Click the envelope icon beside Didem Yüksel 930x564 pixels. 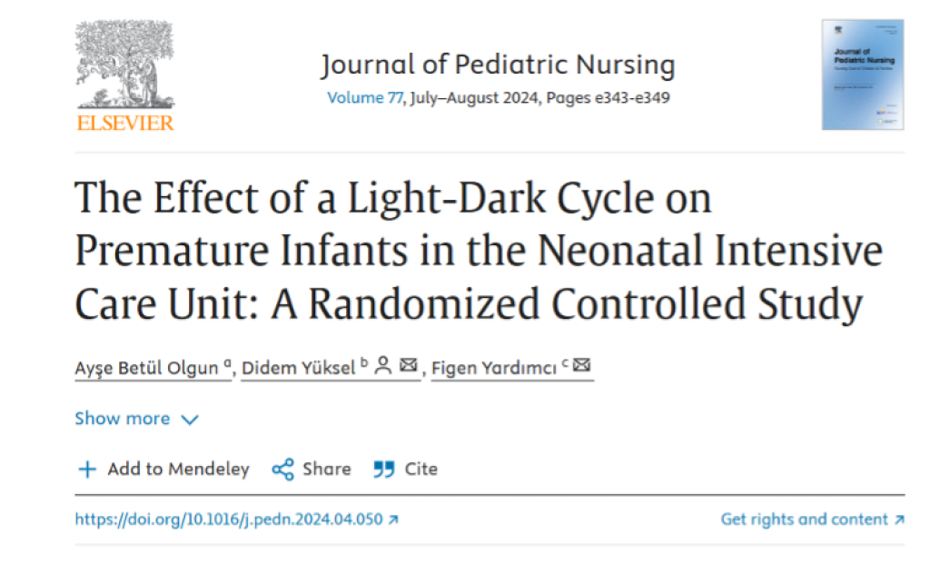(x=408, y=366)
